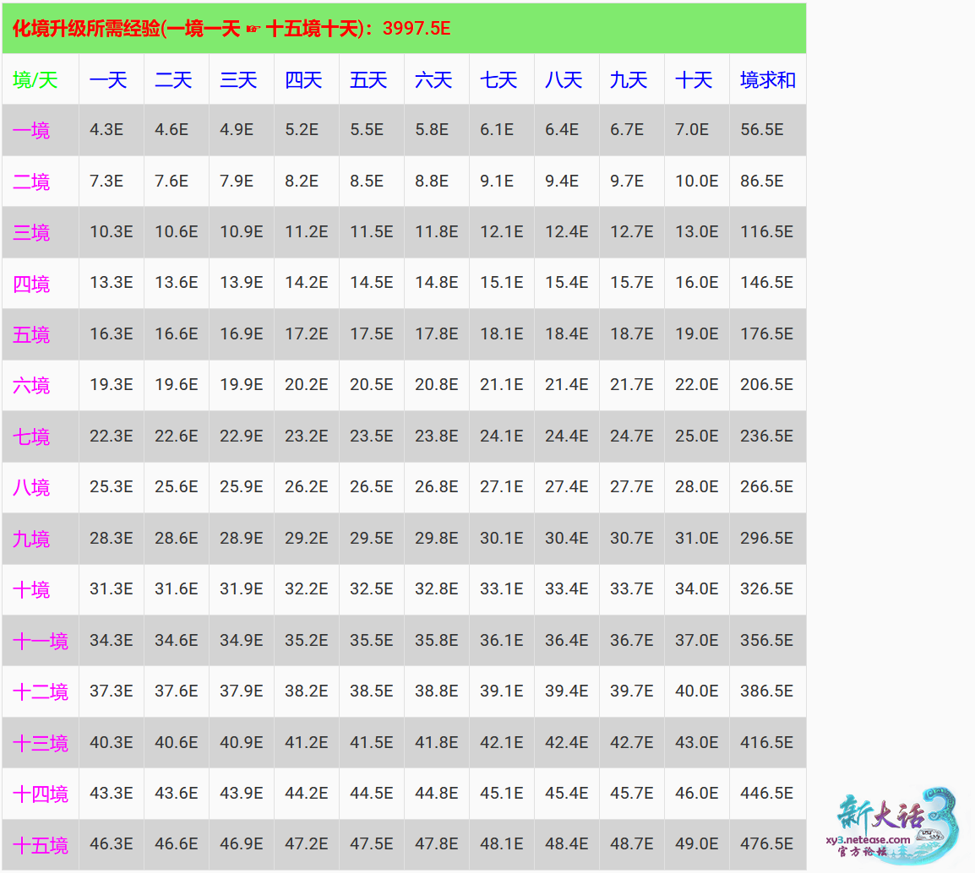
Task: Click the 11.5E cell
Action: [371, 232]
